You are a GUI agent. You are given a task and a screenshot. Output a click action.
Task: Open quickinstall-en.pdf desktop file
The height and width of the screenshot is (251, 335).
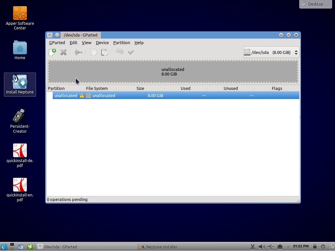click(20, 190)
